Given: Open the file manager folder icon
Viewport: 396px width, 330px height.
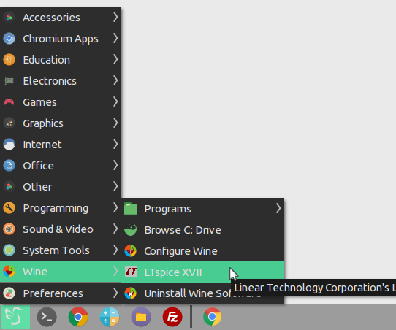Looking at the screenshot, I should [141, 317].
